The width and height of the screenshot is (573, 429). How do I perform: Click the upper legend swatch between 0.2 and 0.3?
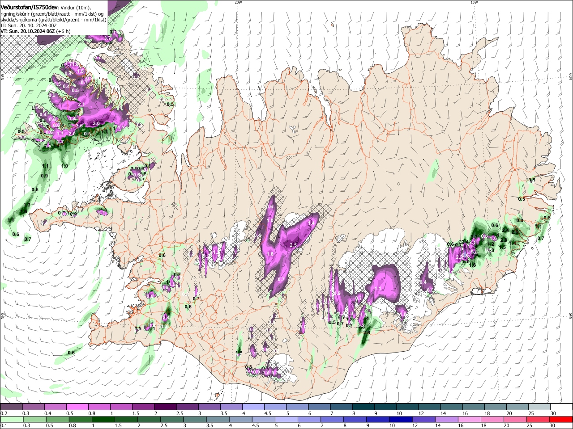11,407
